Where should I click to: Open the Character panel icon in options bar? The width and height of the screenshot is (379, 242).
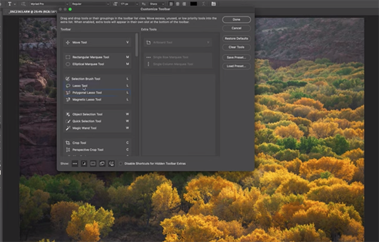(x=214, y=4)
